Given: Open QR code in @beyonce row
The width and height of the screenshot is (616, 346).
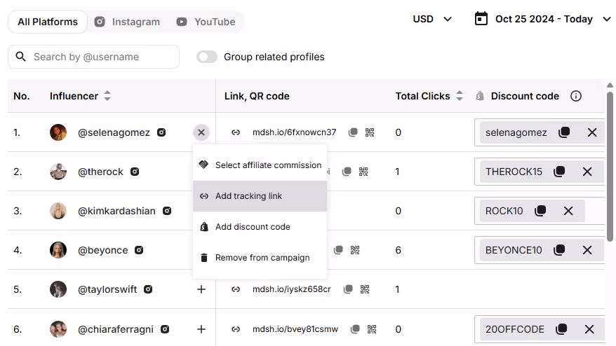Looking at the screenshot, I should point(355,250).
